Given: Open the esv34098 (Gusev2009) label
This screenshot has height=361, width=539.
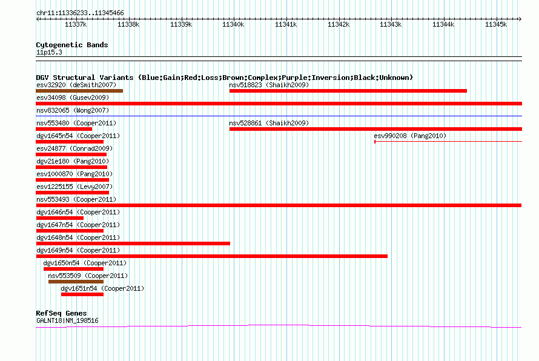Looking at the screenshot, I should (x=73, y=98).
